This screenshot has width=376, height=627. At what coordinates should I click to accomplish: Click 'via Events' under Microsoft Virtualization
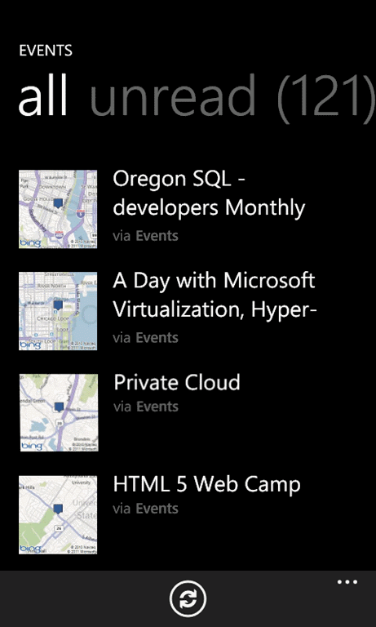tap(145, 338)
